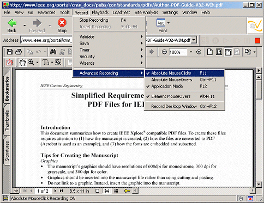Click 'Absolute MouseClick Recording ON' status text
This screenshot has width=264, height=203.
(43, 199)
